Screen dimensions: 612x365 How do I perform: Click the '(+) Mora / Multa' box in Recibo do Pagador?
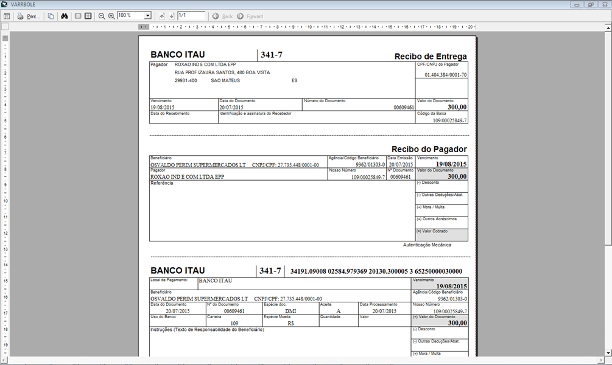(x=441, y=210)
